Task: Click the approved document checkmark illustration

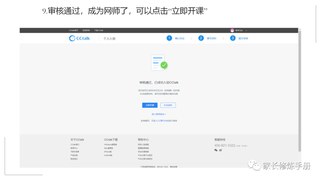Action: (159, 62)
